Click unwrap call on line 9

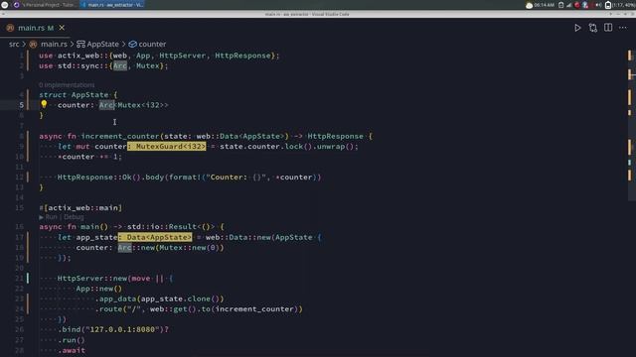click(x=330, y=146)
